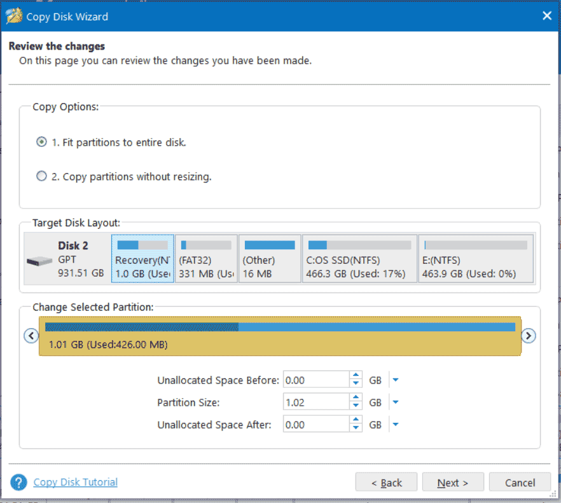Select the (Other) 16 MB partition block

[x=270, y=259]
